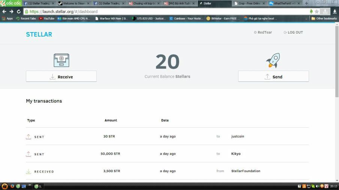Click the browser Forward arrow
The image size is (339, 190).
(x=12, y=12)
